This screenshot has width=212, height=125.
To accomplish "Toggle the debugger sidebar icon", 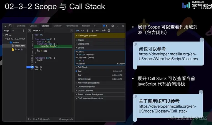I will [x=72, y=31].
